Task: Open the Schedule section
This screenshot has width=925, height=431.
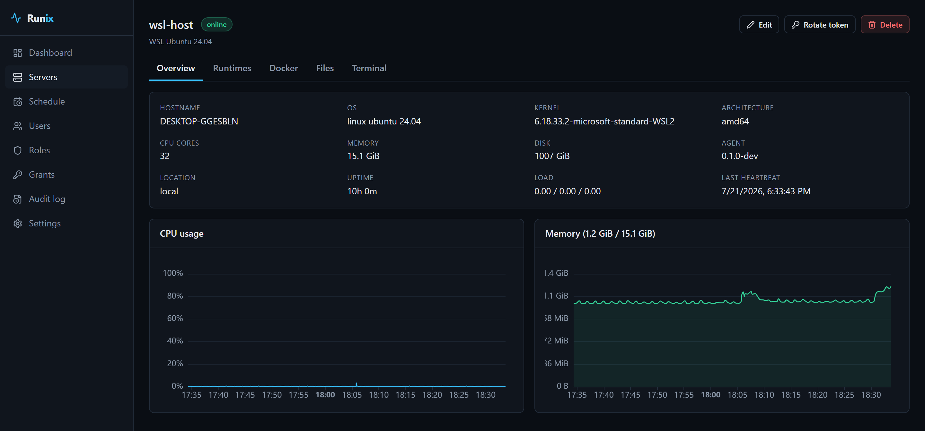Action: [66, 102]
